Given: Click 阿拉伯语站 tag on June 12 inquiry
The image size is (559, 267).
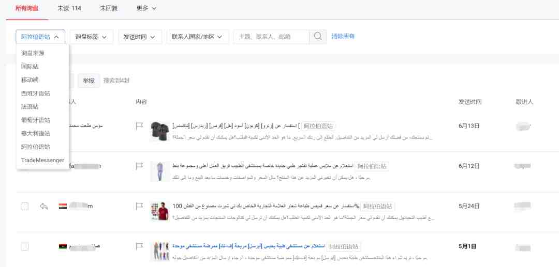Looking at the screenshot, I should coord(372,166).
